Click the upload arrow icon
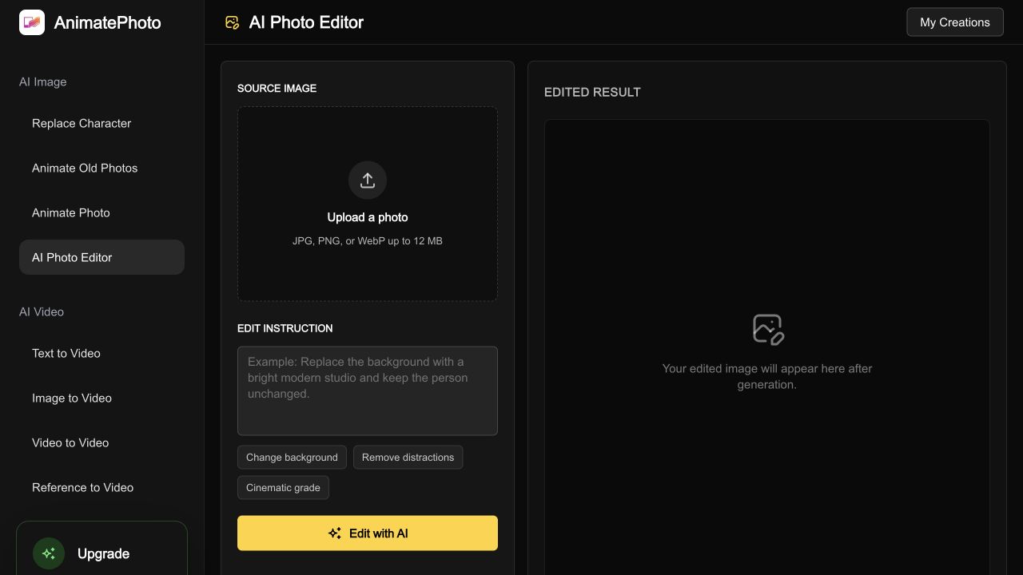This screenshot has width=1023, height=575. 368,180
